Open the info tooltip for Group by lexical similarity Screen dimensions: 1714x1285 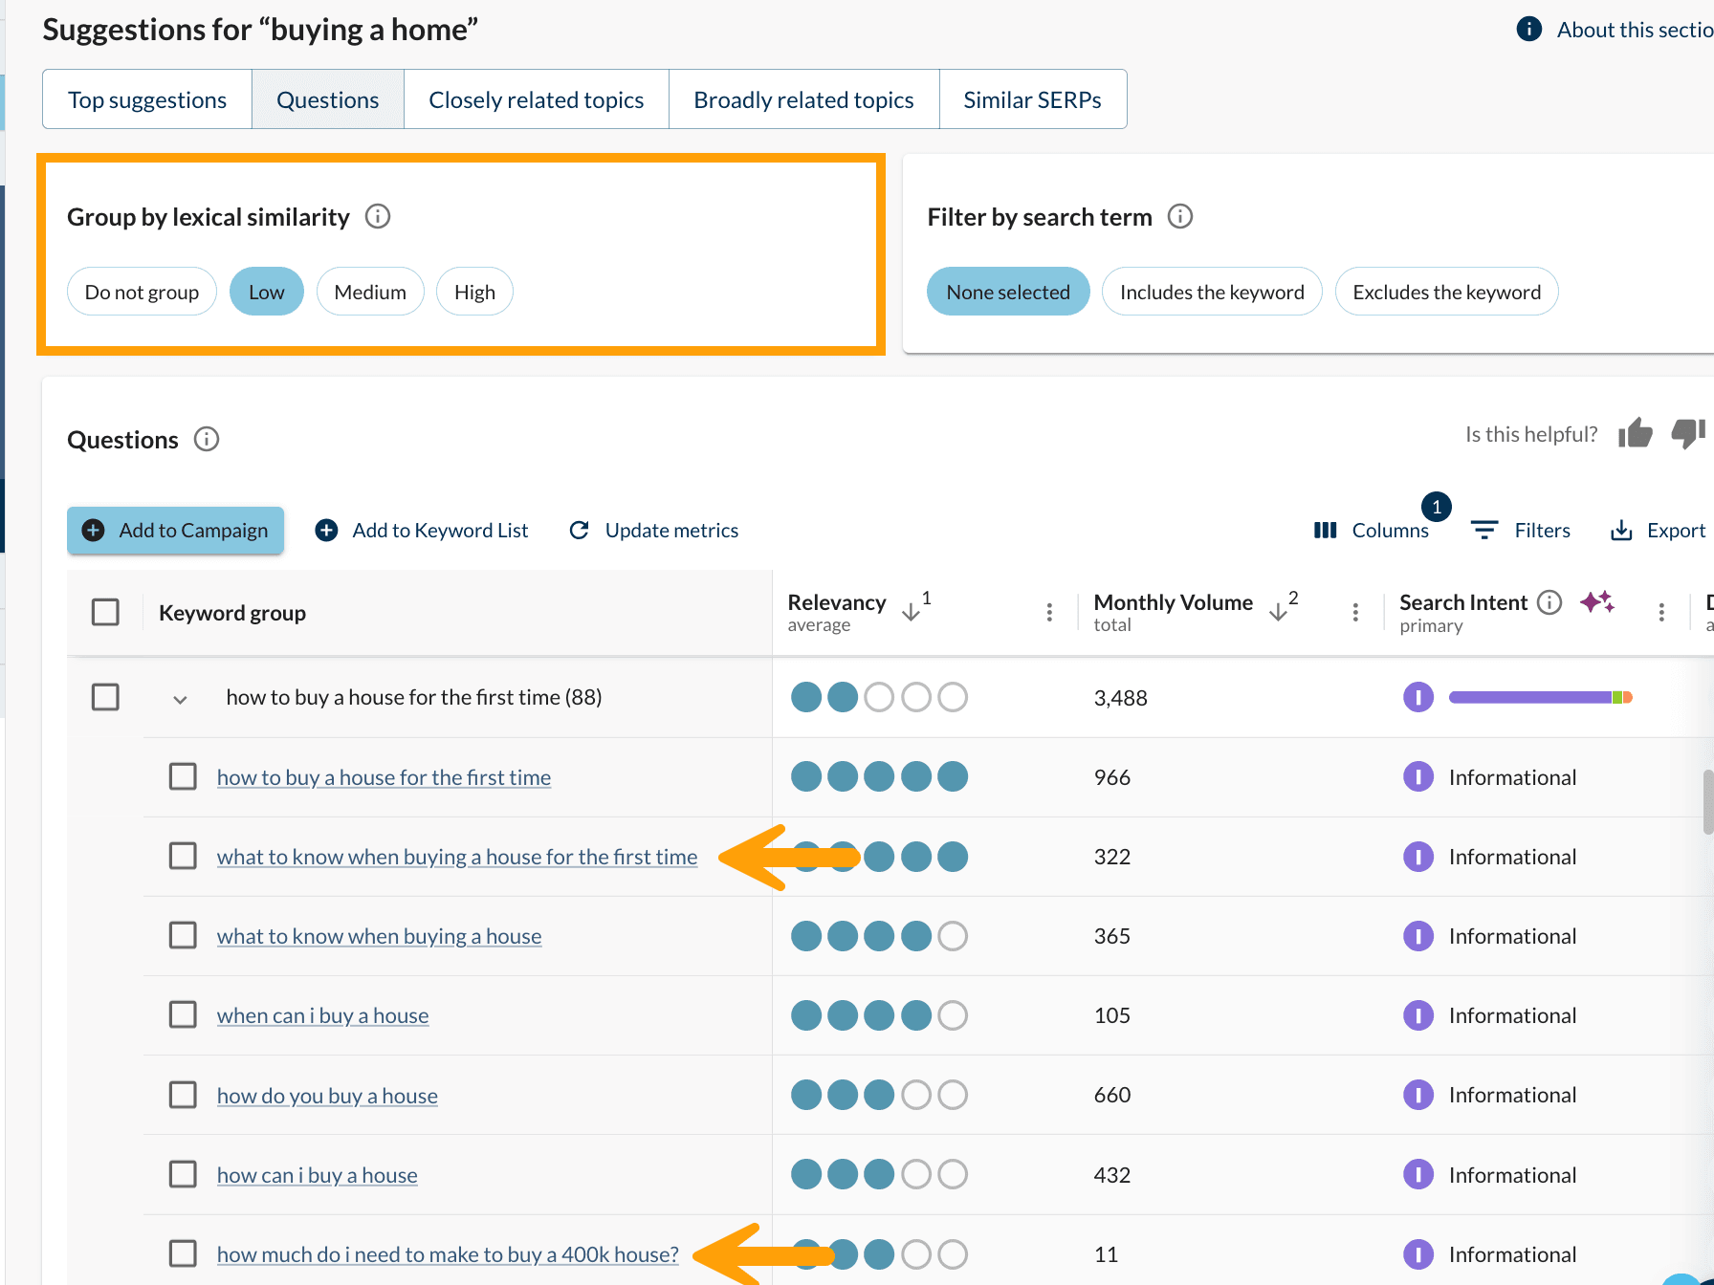377,217
